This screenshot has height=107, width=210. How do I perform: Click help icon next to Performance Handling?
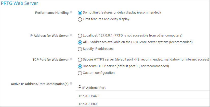point(71,12)
